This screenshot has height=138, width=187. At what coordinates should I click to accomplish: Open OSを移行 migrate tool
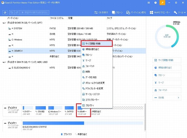tap(101, 13)
